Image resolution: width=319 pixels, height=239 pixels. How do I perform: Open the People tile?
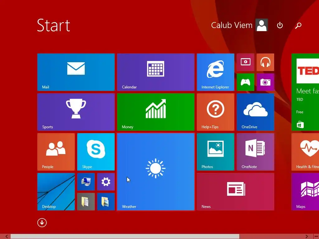coord(56,152)
